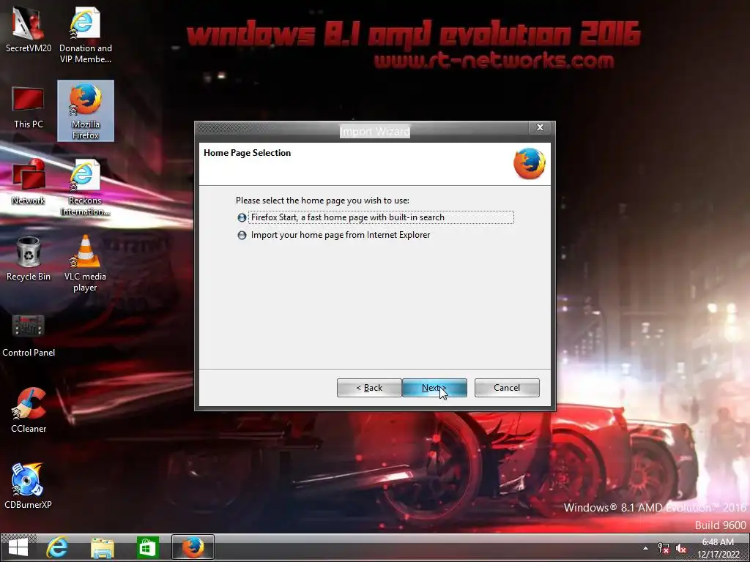
Task: Open the SecretVM20 desktop icon
Action: [29, 29]
